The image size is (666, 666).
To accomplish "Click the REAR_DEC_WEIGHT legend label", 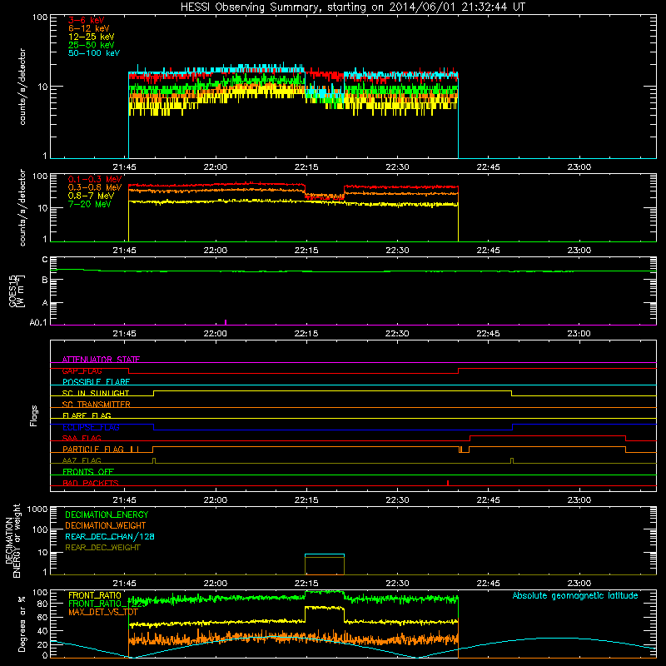I will click(102, 548).
